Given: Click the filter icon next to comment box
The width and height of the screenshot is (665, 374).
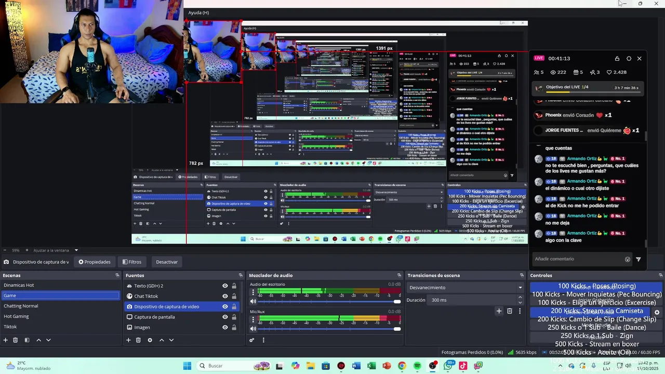Looking at the screenshot, I should 639,259.
